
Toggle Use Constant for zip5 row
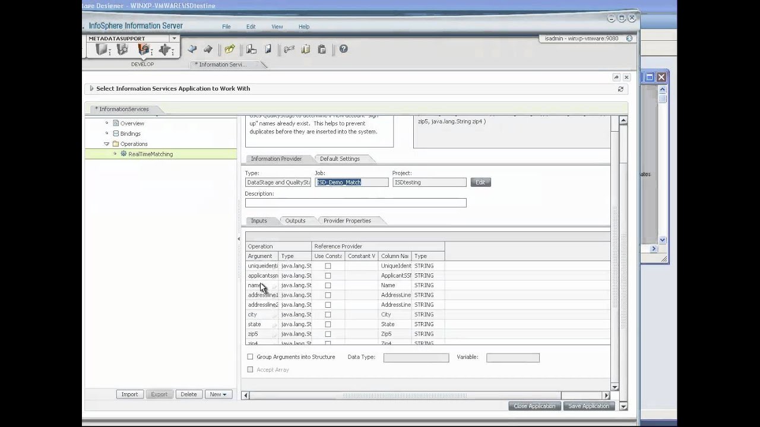(328, 334)
